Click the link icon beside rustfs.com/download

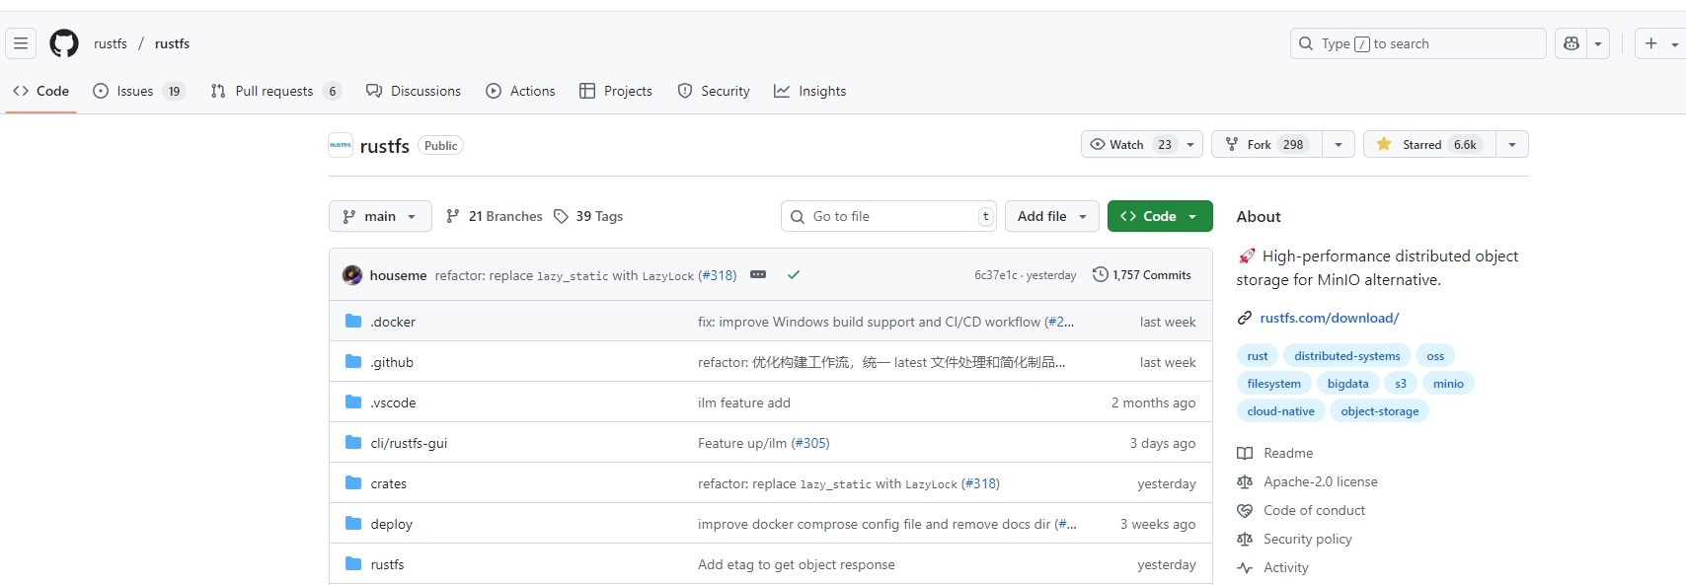[x=1245, y=318]
